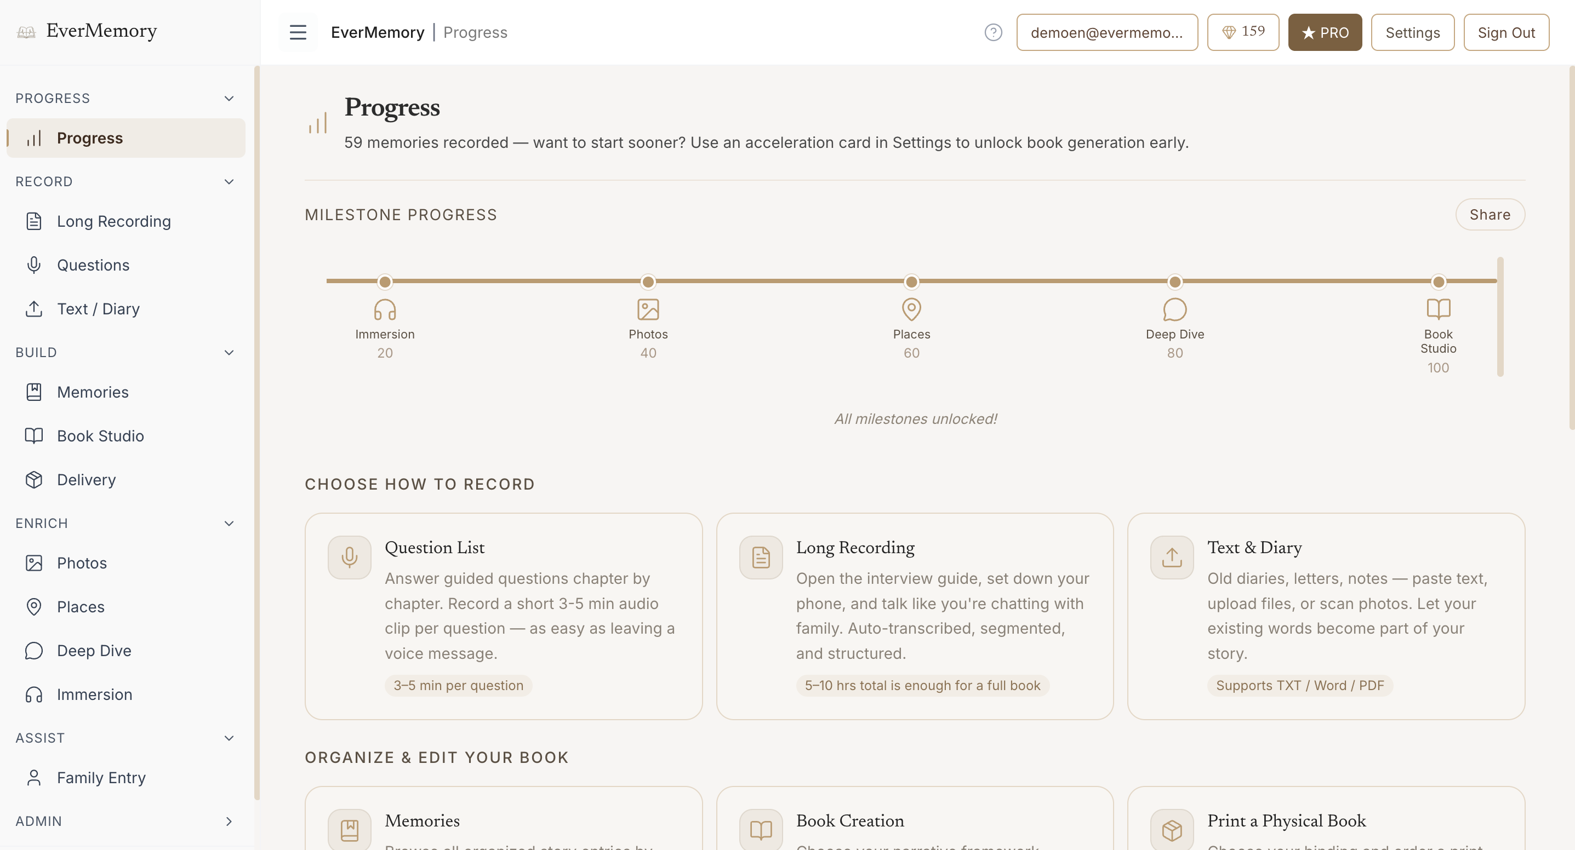1575x850 pixels.
Task: Click the upload icon on Text & Diary card
Action: (1172, 558)
